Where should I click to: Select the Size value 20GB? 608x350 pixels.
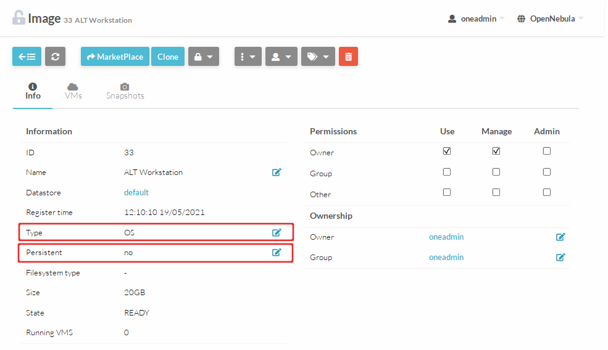pyautogui.click(x=134, y=292)
